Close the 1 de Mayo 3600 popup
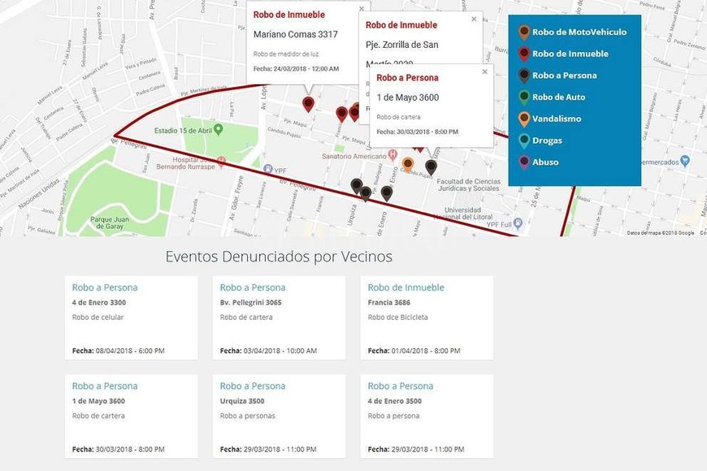Viewport: 707px width, 471px height. click(x=485, y=72)
